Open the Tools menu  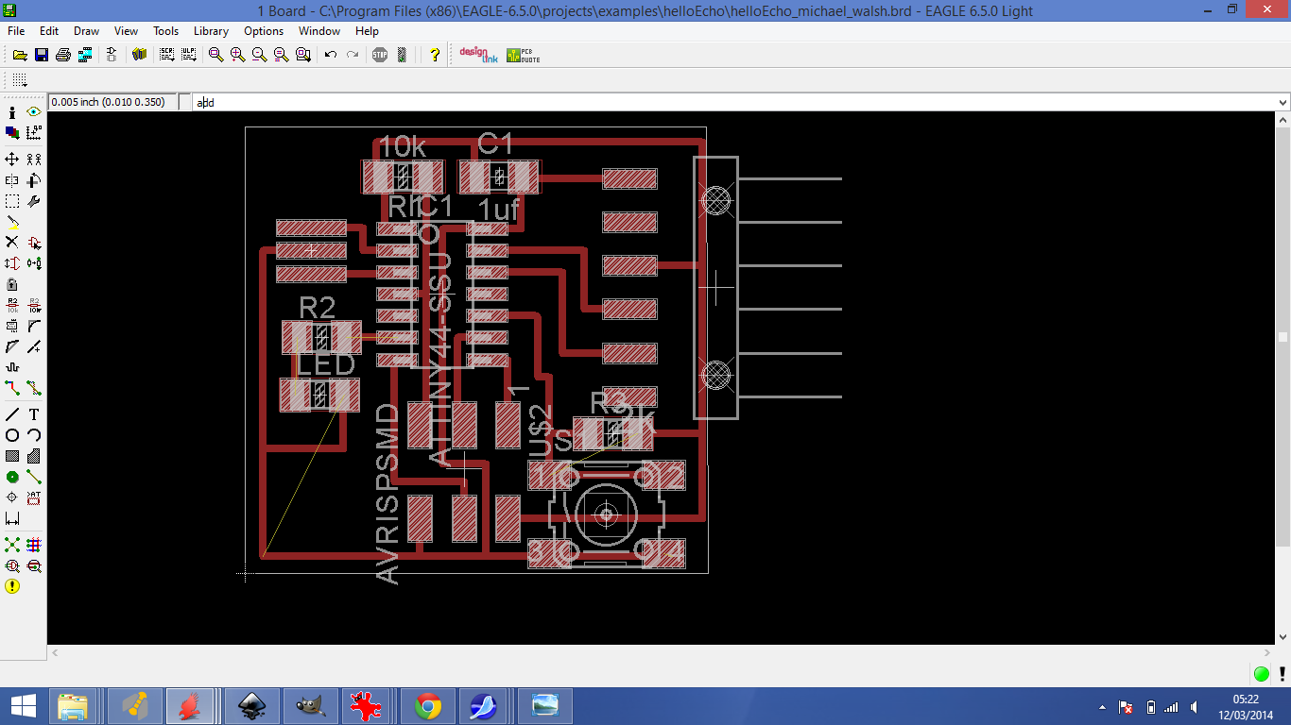tap(166, 31)
